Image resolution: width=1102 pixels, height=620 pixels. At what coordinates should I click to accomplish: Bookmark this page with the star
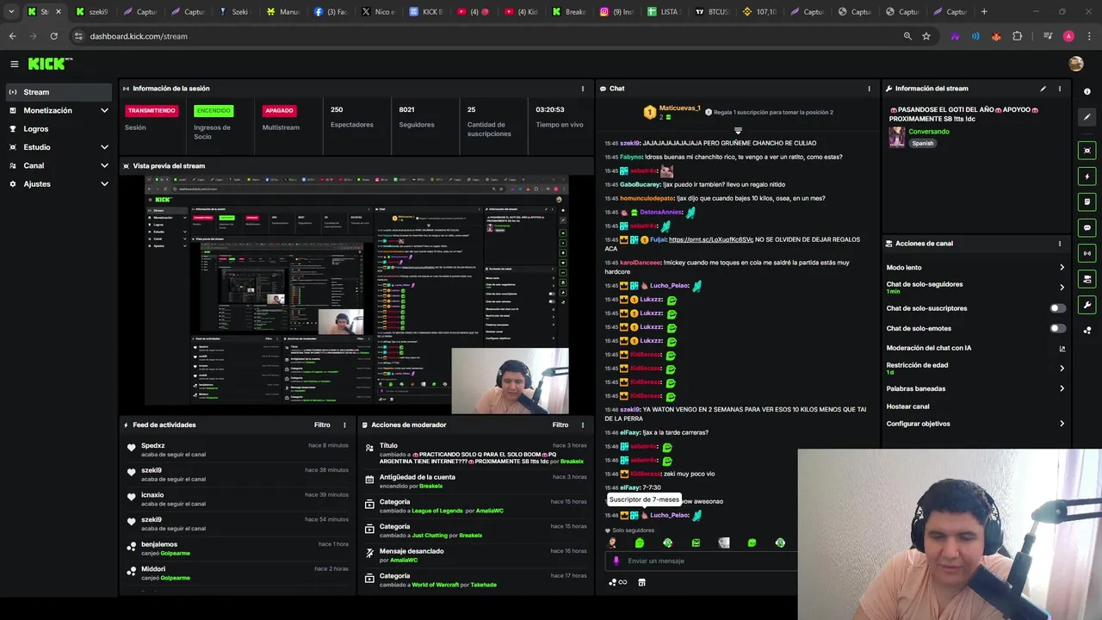(x=926, y=36)
